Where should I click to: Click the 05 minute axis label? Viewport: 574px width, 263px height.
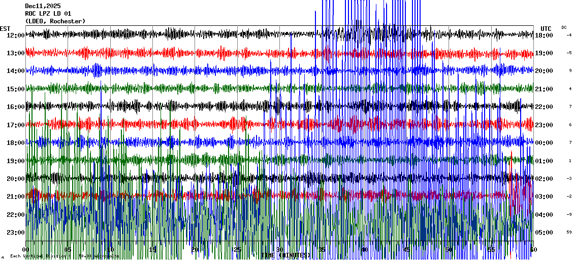pyautogui.click(x=68, y=250)
